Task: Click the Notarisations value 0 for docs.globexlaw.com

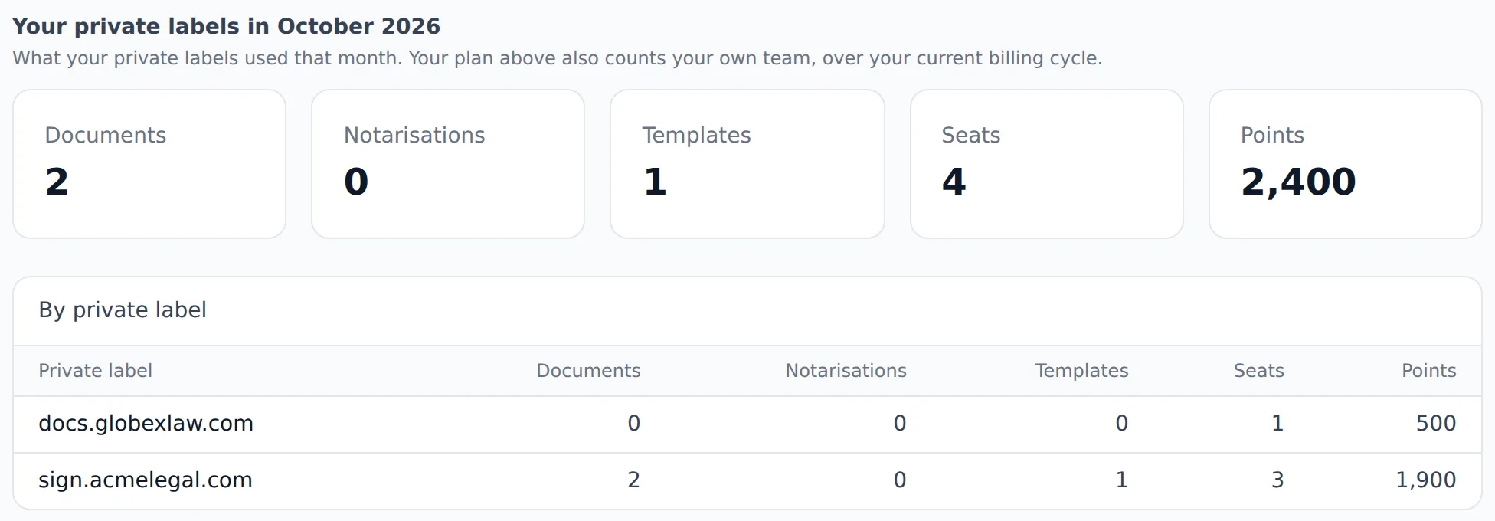Action: 900,423
